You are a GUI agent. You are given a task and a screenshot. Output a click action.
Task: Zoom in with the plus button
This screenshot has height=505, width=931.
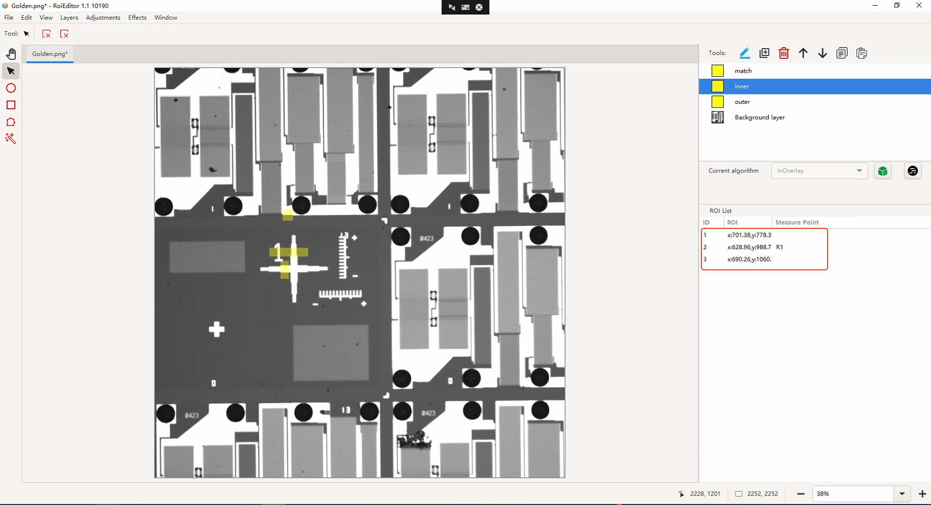point(922,494)
